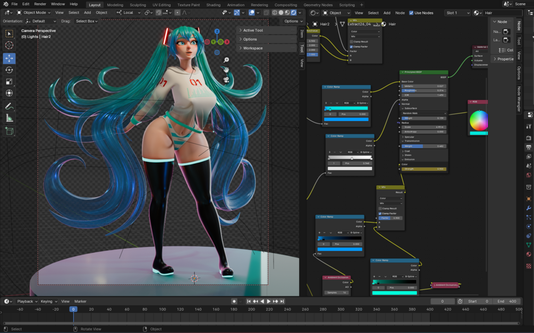Screen dimensions: 534x333
Task: Add a new workspace with plus button
Action: (x=361, y=5)
